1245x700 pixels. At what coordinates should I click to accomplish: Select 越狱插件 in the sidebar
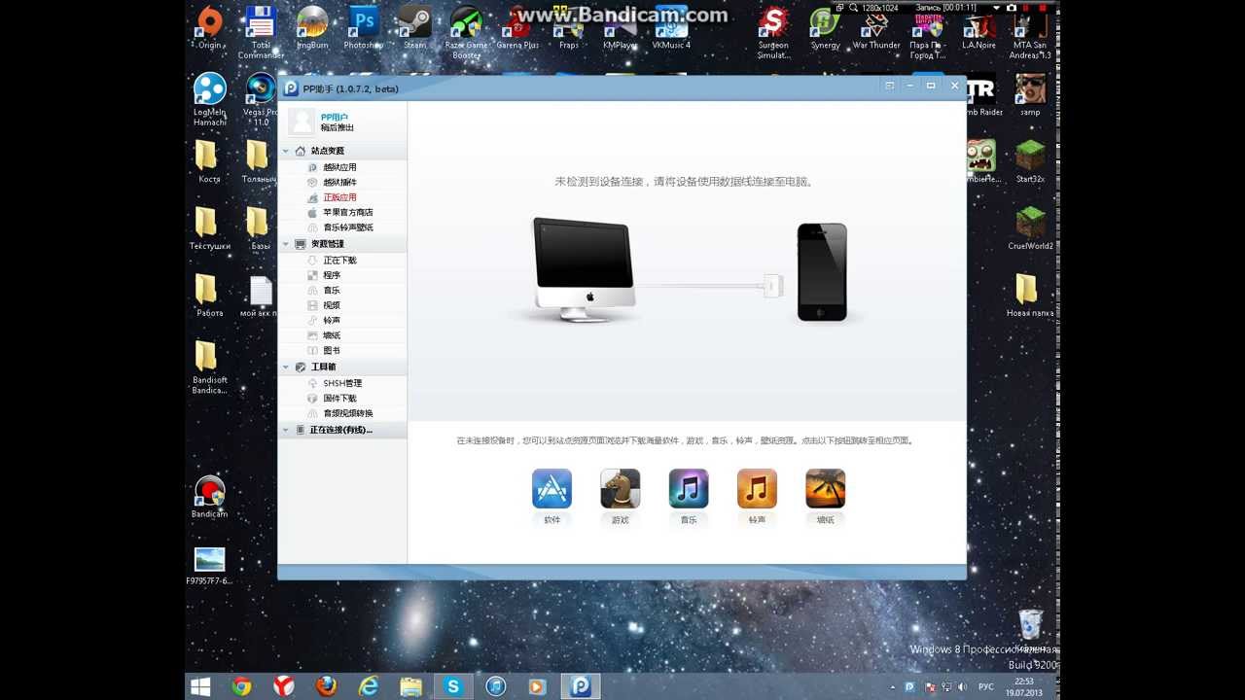339,183
